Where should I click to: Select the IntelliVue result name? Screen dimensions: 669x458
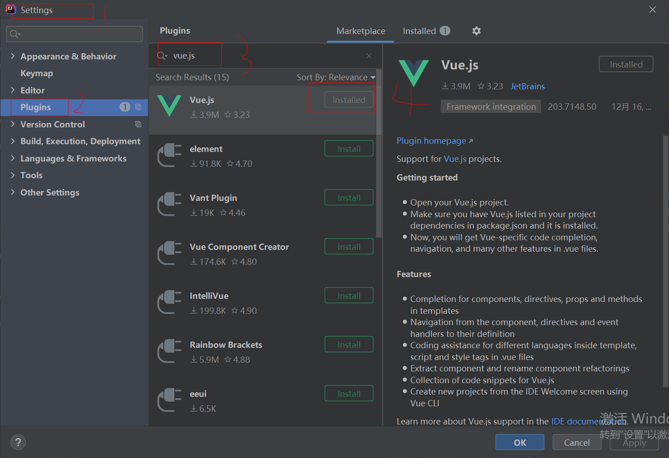[x=209, y=296]
